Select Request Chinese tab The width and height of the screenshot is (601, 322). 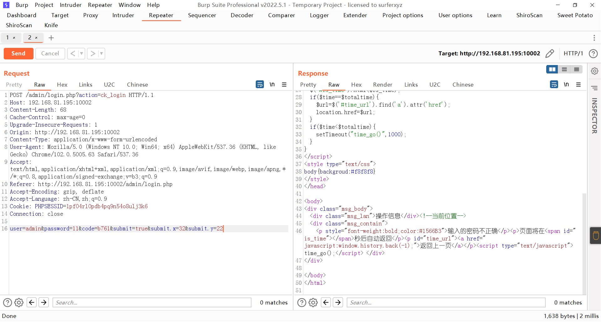pos(137,85)
